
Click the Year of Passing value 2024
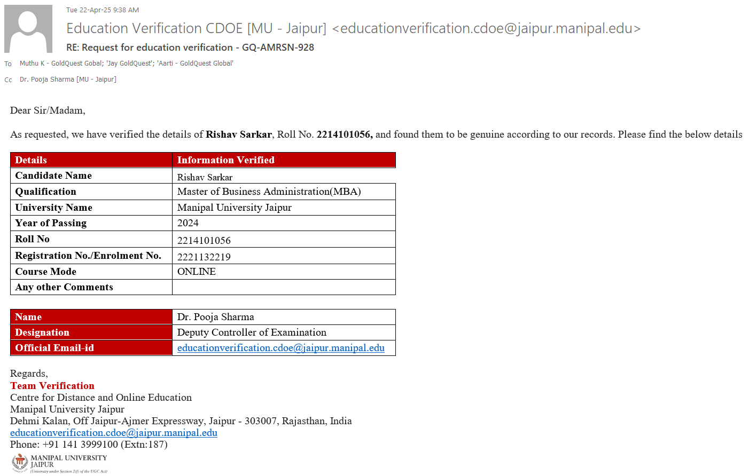pyautogui.click(x=188, y=223)
